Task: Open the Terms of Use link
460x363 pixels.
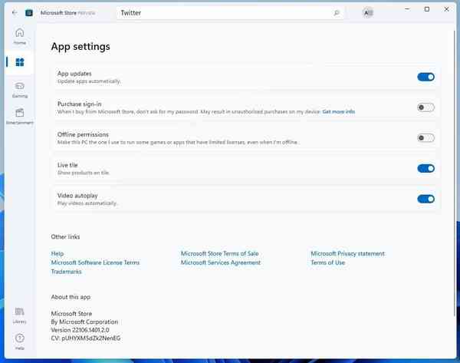Action: point(327,262)
